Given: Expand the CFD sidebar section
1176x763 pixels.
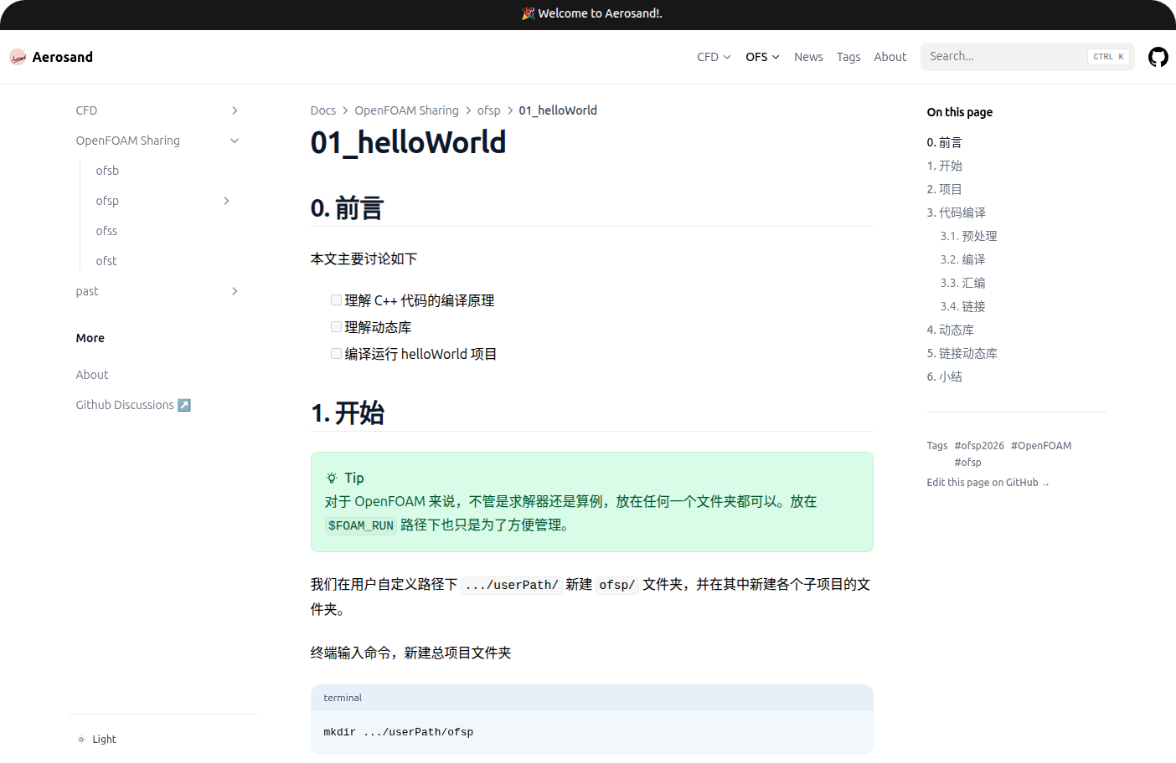Looking at the screenshot, I should (235, 110).
